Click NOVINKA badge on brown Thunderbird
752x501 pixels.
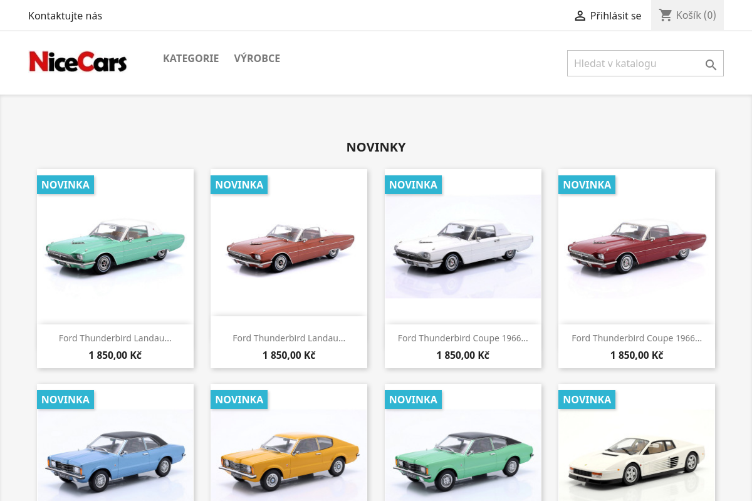[239, 185]
